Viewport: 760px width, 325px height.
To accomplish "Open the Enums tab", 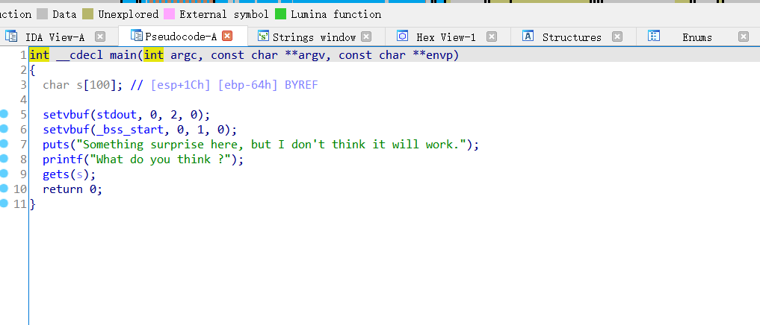I will coord(697,37).
